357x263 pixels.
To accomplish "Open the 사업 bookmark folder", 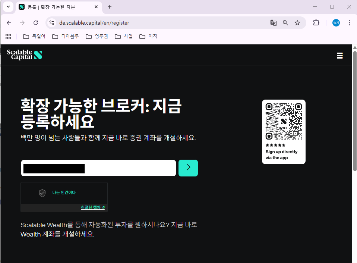I will 124,37.
